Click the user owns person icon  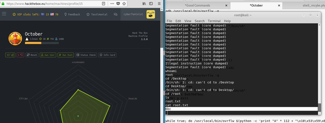click(57, 39)
